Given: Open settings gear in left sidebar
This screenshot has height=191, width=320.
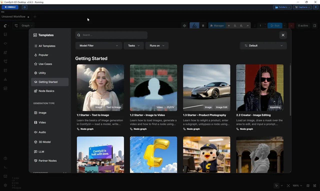Looking at the screenshot, I should [x=5, y=185].
